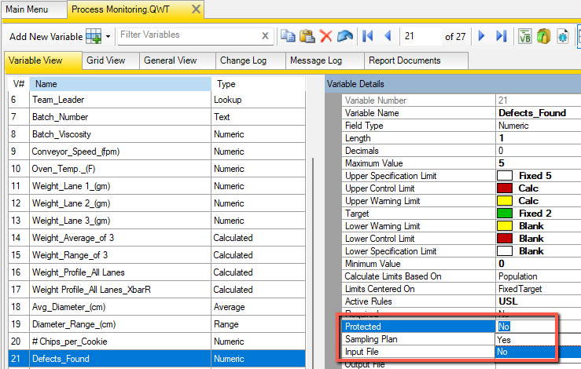Delete variable using the red X icon
The image size is (581, 369).
(x=326, y=36)
